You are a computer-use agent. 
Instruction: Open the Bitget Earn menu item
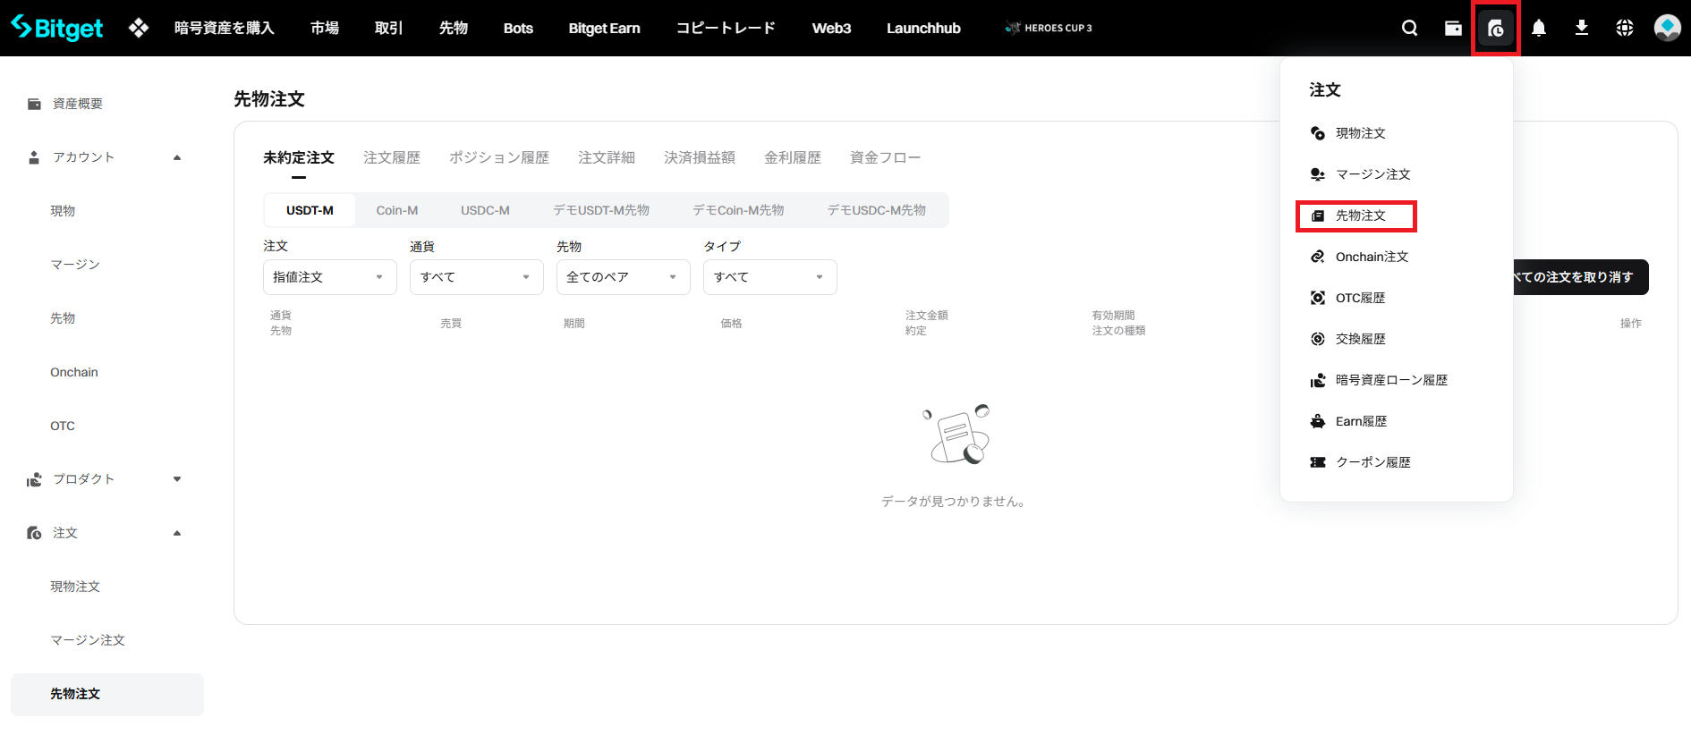pos(605,28)
